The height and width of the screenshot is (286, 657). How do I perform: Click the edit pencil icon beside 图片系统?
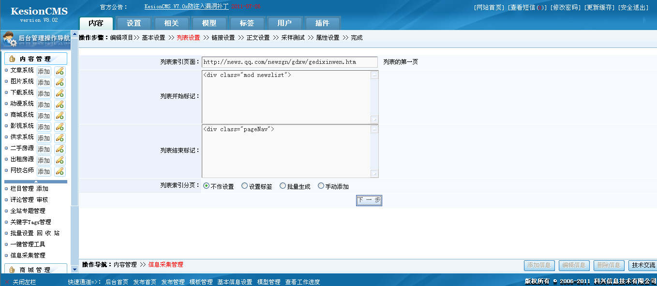(x=60, y=82)
